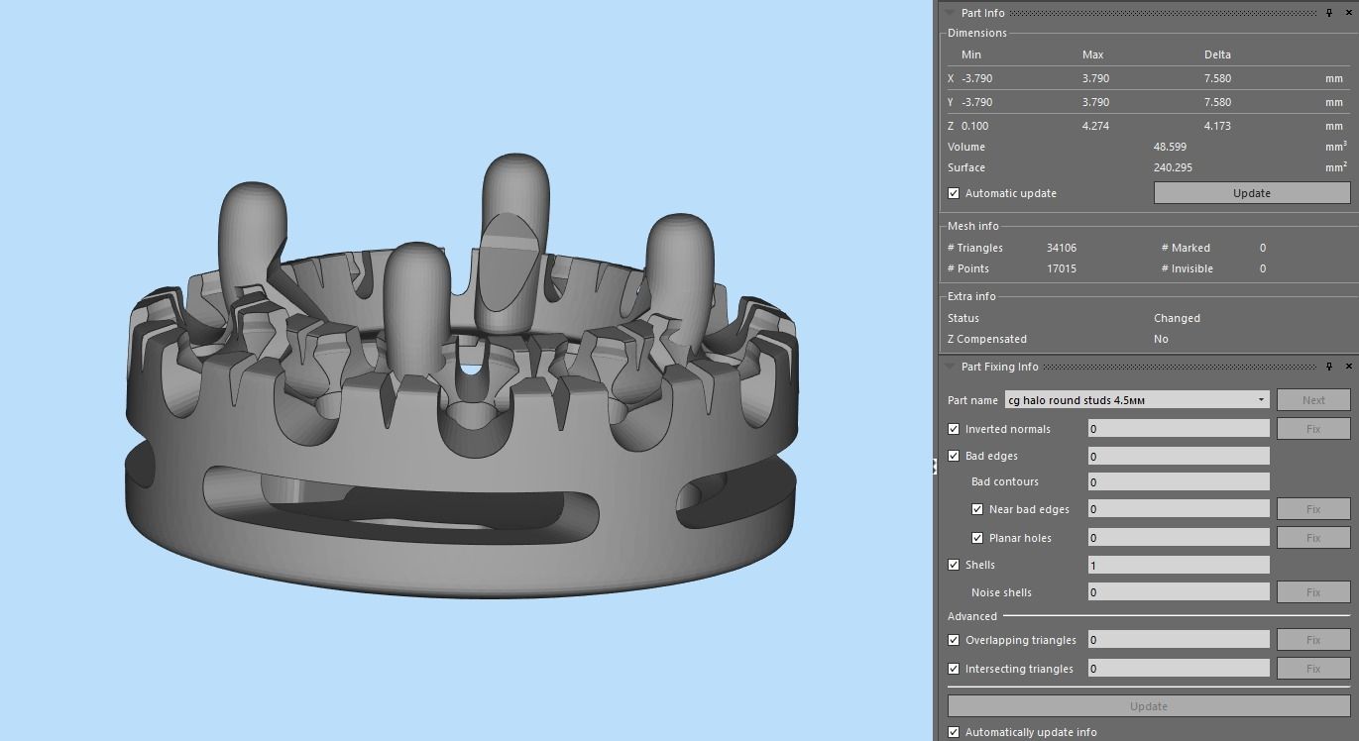Click the Extra info section label
The image size is (1359, 741).
click(x=971, y=296)
